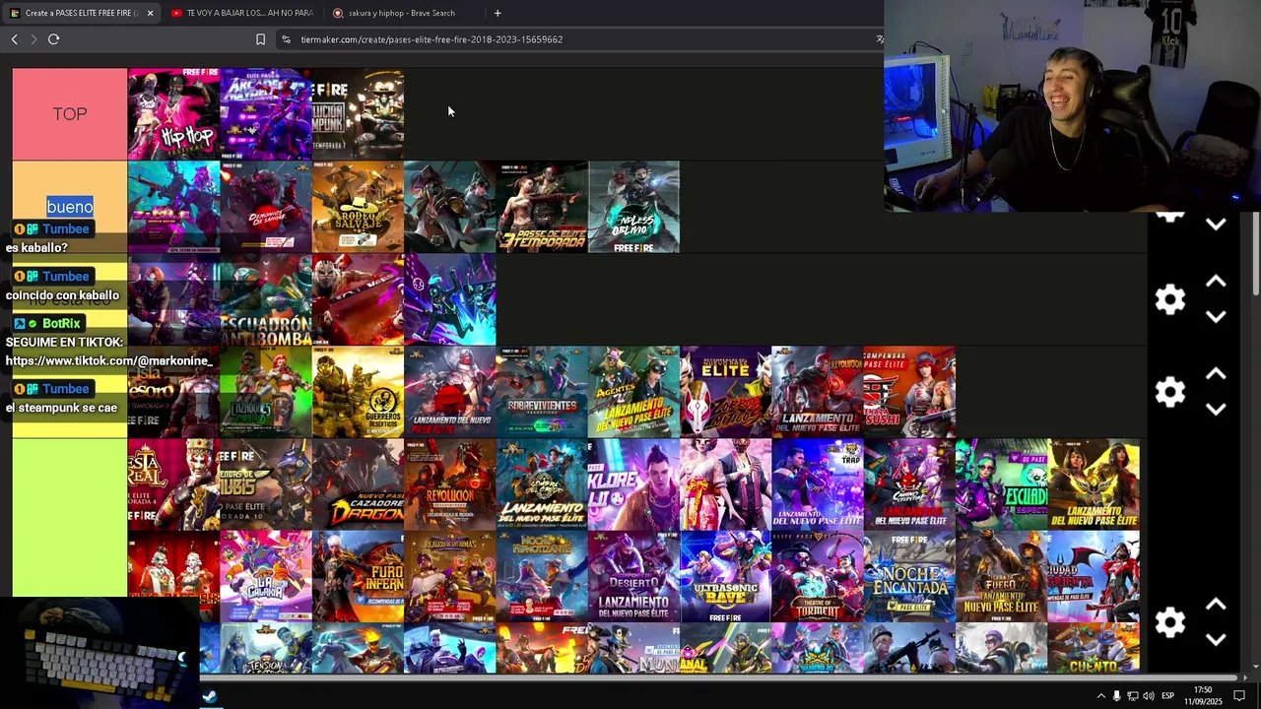Select the Noche Encantada thumbnail
This screenshot has width=1261, height=709.
pyautogui.click(x=909, y=577)
